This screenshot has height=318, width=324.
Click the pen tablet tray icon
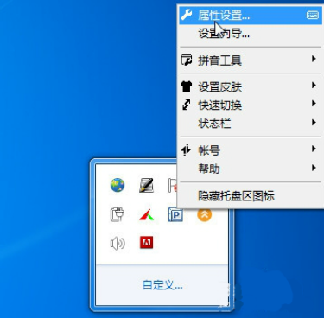[x=146, y=185]
